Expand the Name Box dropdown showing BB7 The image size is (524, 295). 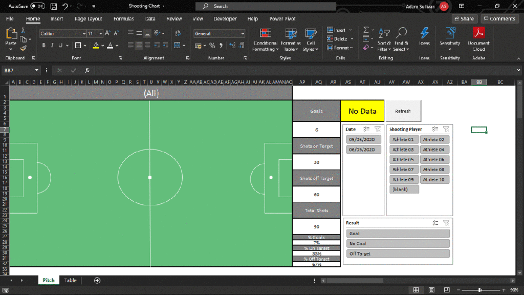(37, 70)
